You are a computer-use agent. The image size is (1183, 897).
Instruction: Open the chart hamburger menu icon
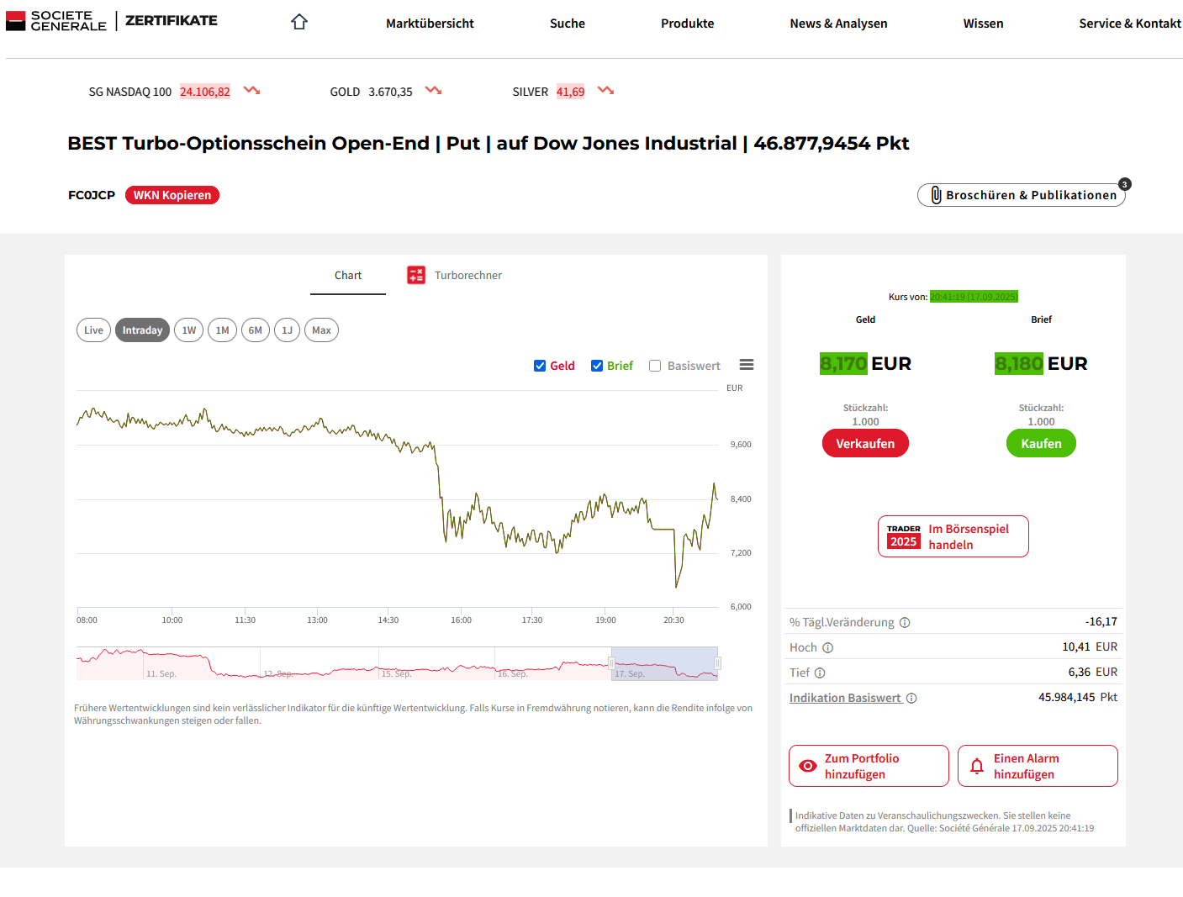(x=746, y=365)
